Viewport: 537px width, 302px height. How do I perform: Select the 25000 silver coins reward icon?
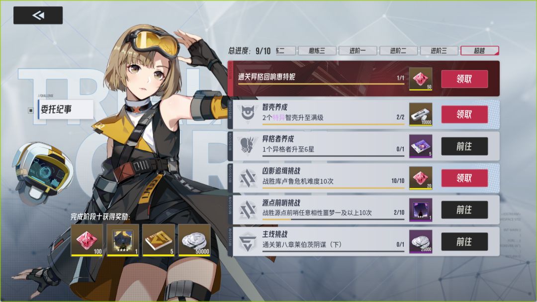pos(421,241)
